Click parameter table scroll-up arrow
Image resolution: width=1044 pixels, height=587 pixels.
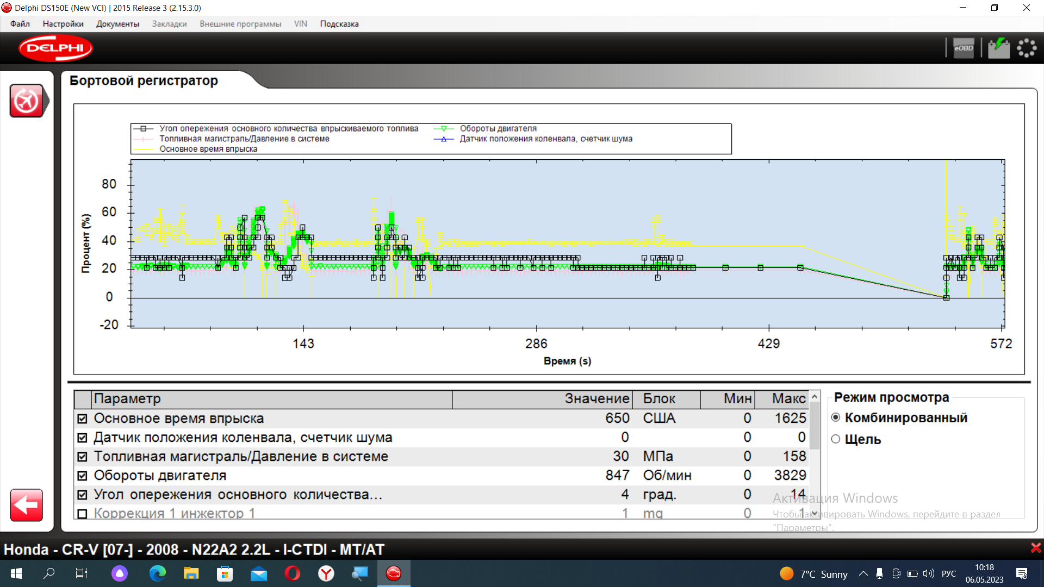pos(815,397)
